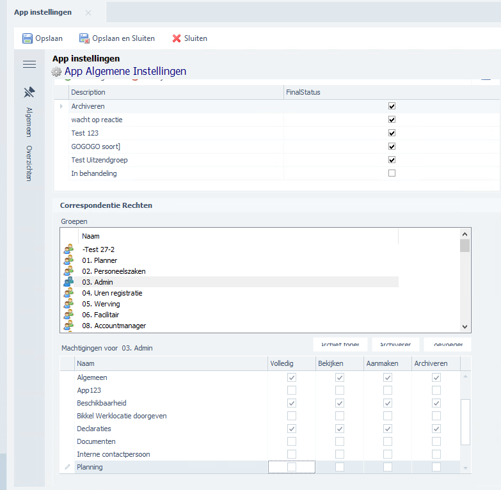Click the group icon for 01. Planner
Viewport: 501px width, 490px height.
68,260
